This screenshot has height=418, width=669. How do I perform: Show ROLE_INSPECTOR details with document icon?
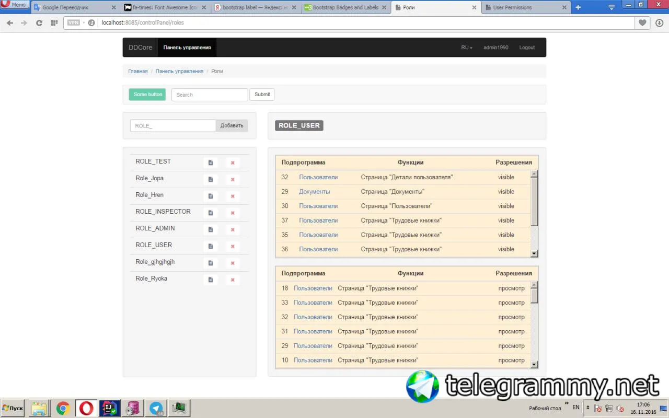211,213
